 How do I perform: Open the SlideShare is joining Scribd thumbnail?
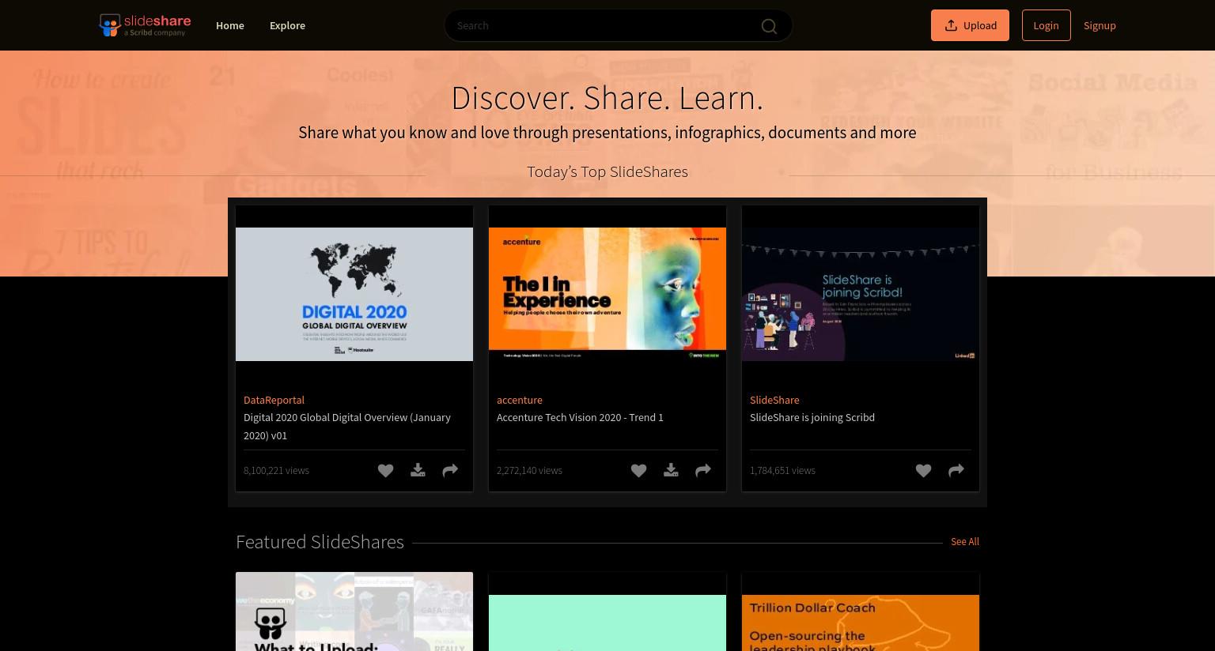861,294
